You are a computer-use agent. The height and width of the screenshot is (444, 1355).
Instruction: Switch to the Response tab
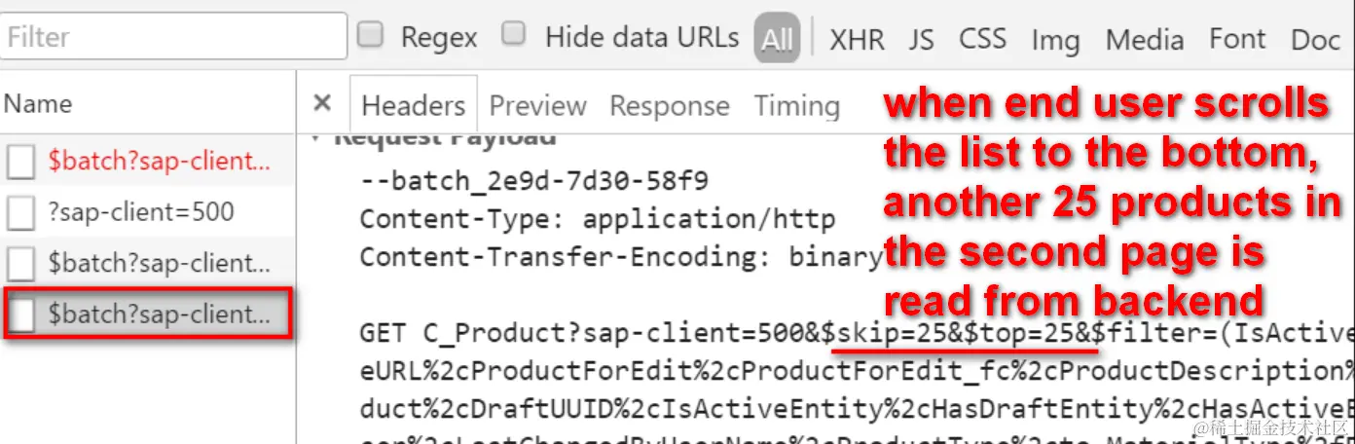(670, 105)
